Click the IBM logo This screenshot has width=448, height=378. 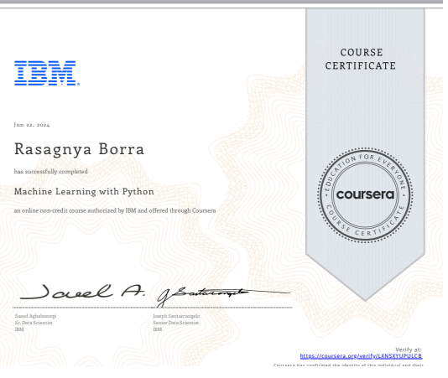48,74
